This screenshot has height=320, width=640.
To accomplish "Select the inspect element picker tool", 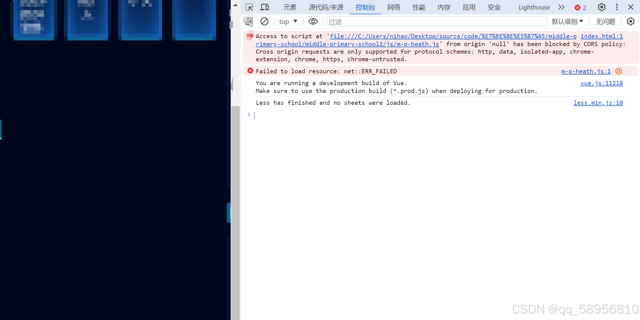I will pyautogui.click(x=249, y=7).
